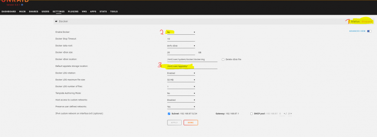Open the LOG number of files dropdown
Screen dimensions: 377x137
[181, 86]
